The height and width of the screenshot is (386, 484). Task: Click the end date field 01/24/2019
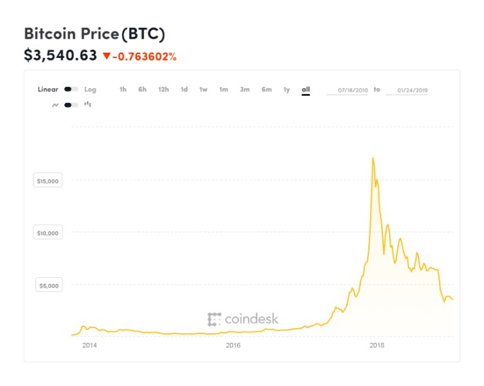(407, 90)
